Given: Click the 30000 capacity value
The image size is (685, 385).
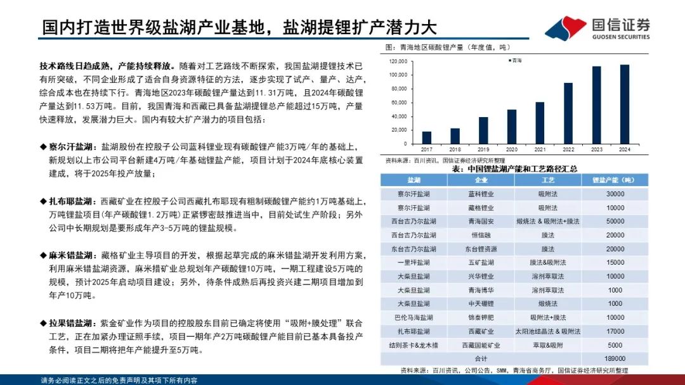Looking at the screenshot, I should click(x=615, y=194).
